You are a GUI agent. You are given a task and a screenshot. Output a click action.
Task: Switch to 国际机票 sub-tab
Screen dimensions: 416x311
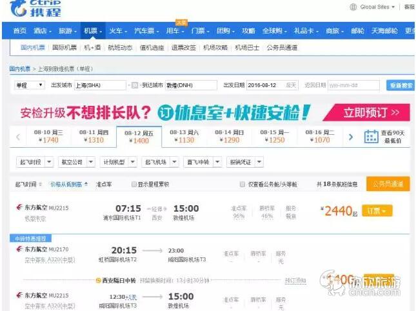[64, 47]
